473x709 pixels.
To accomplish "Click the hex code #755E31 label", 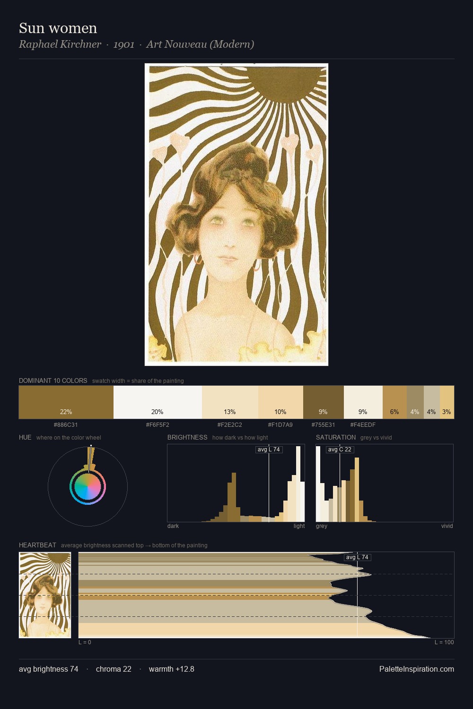I will pos(323,425).
